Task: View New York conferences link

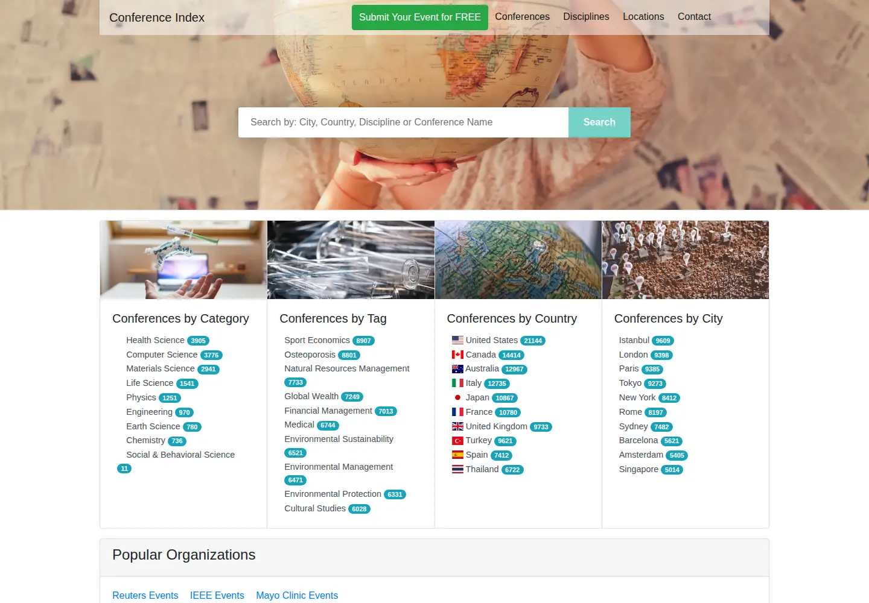Action: (x=637, y=397)
